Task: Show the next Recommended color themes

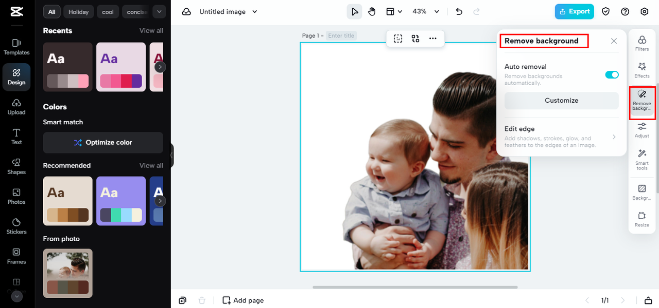Action: 160,201
